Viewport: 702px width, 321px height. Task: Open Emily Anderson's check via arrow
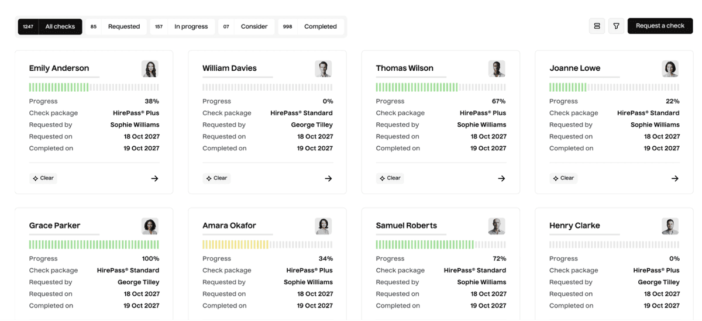(154, 178)
